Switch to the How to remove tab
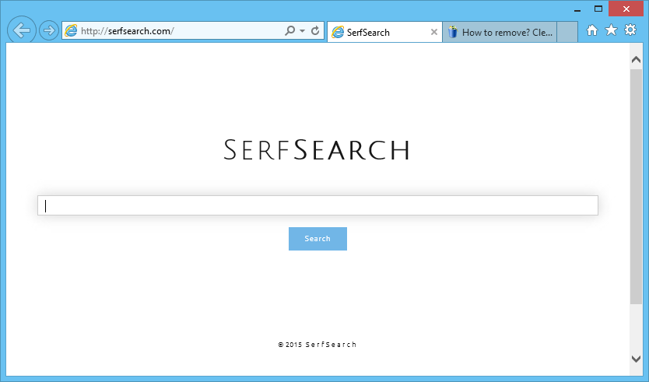The image size is (649, 382). tap(500, 32)
